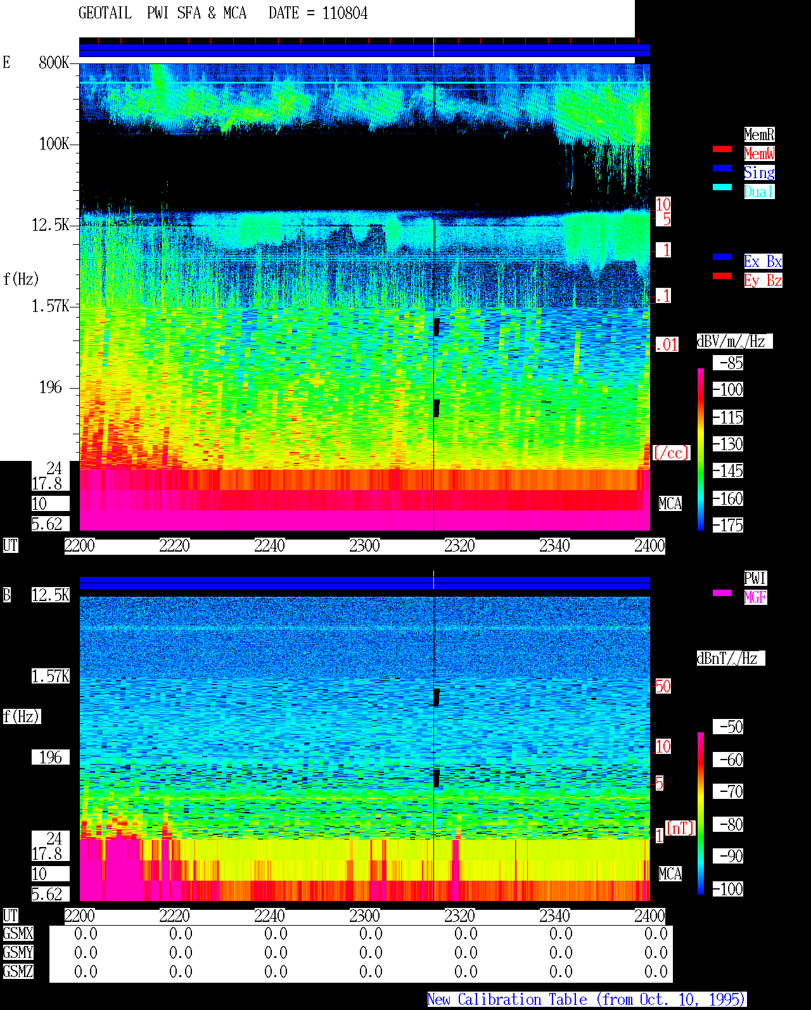This screenshot has width=811, height=1010.
Task: Click the f(Hz) label of the E panel
Action: (x=21, y=279)
